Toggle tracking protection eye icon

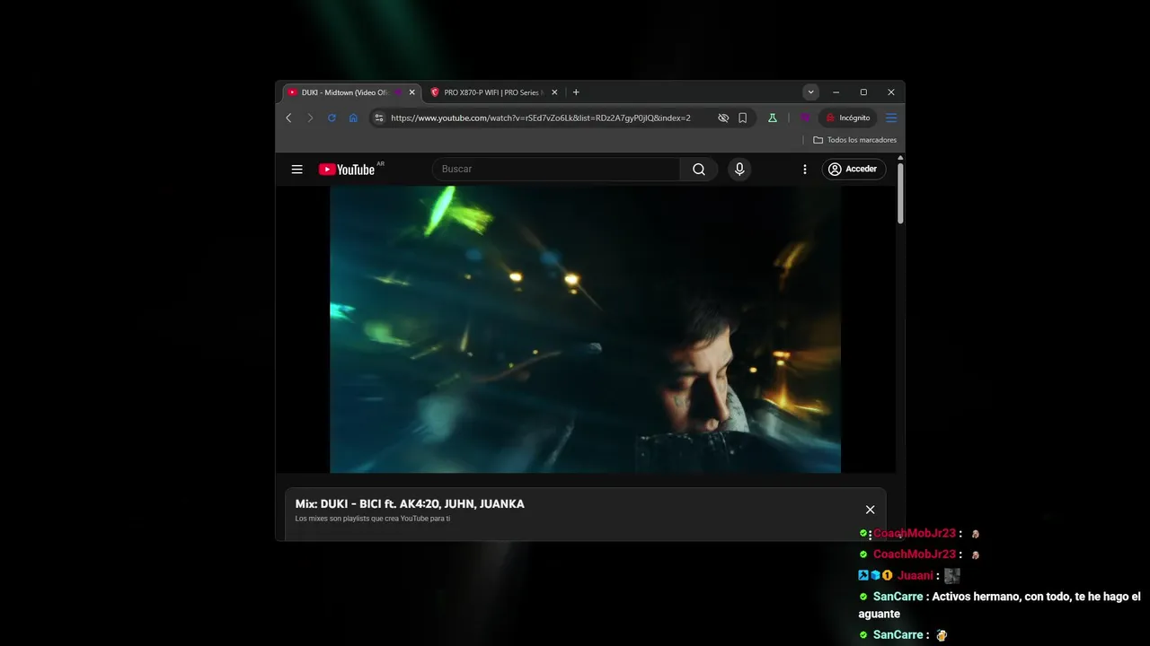723,118
